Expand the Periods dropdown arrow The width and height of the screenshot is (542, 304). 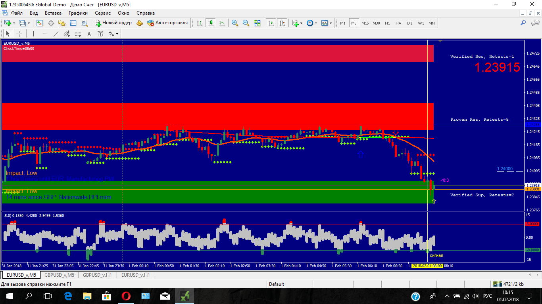click(x=316, y=23)
